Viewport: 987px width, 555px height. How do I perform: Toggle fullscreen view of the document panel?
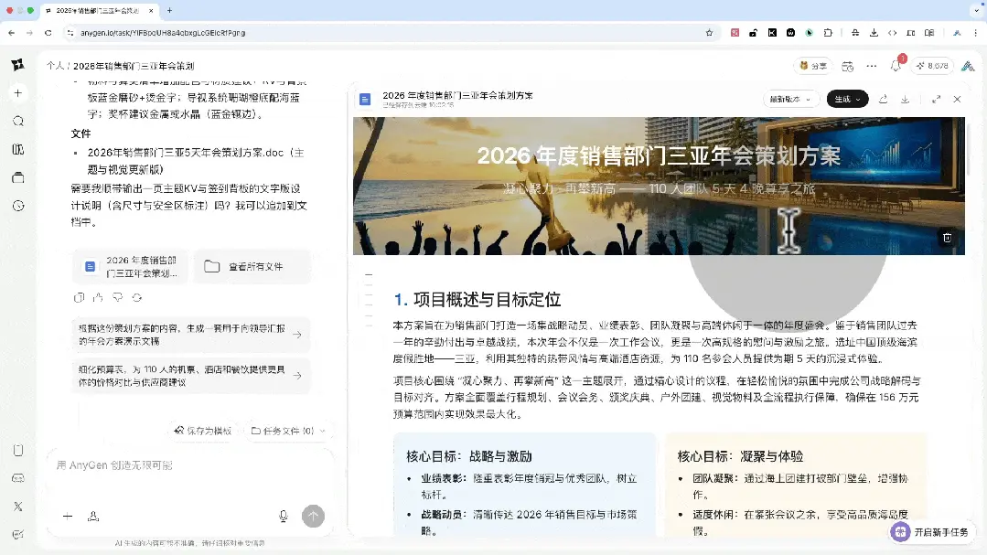tap(936, 99)
